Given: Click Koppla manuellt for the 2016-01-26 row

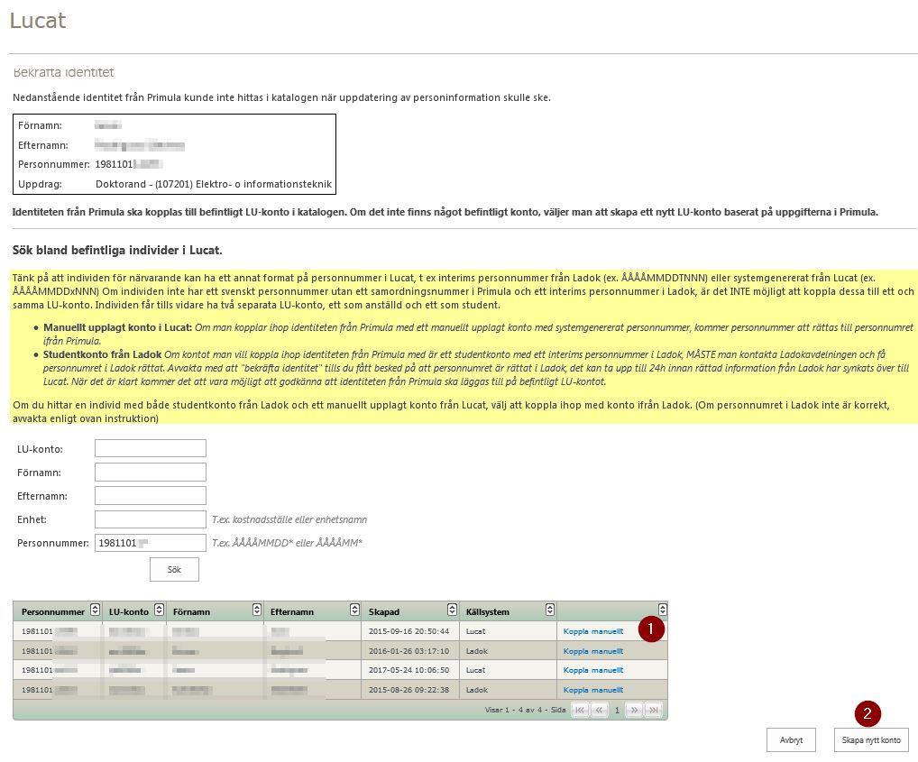Looking at the screenshot, I should [x=593, y=651].
